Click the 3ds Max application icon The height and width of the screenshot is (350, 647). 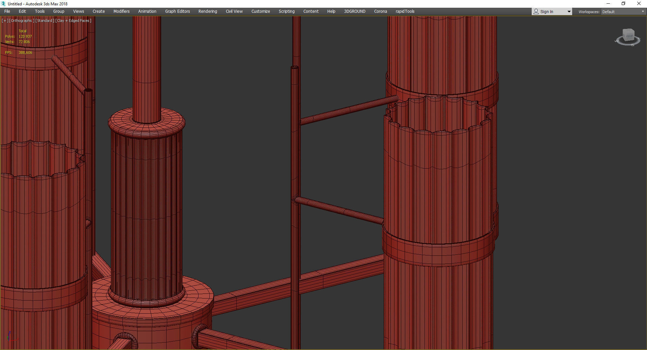tap(3, 4)
